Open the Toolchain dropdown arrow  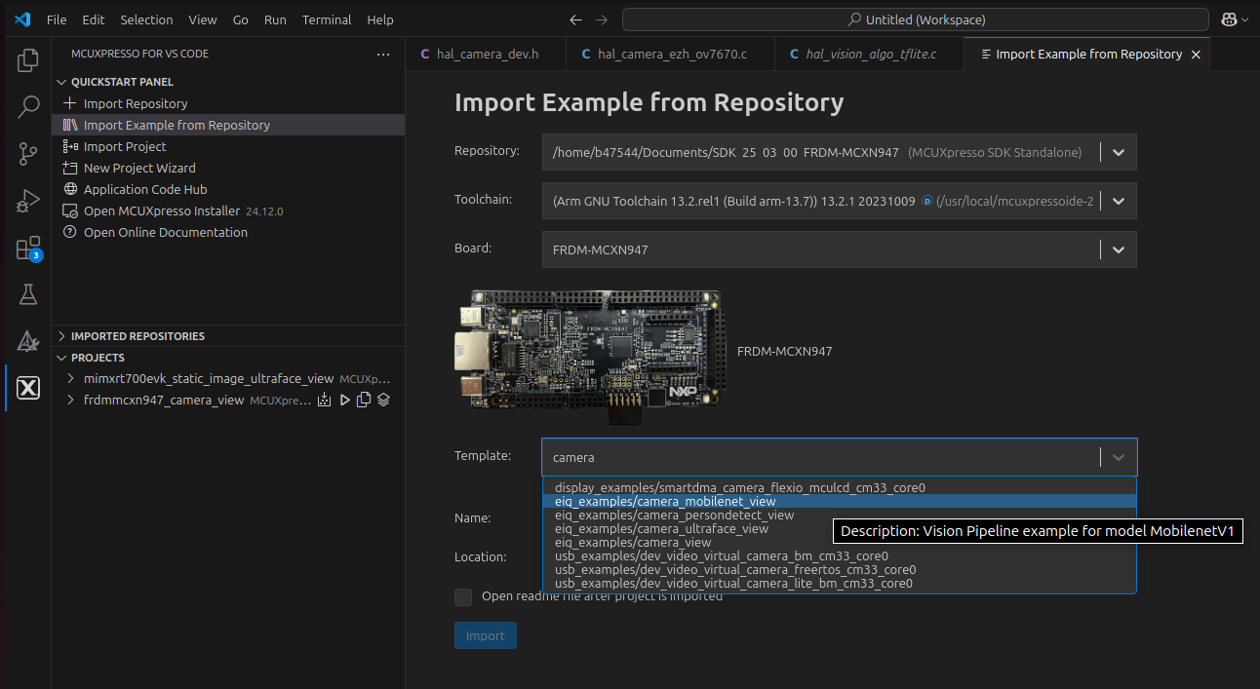click(x=1119, y=201)
